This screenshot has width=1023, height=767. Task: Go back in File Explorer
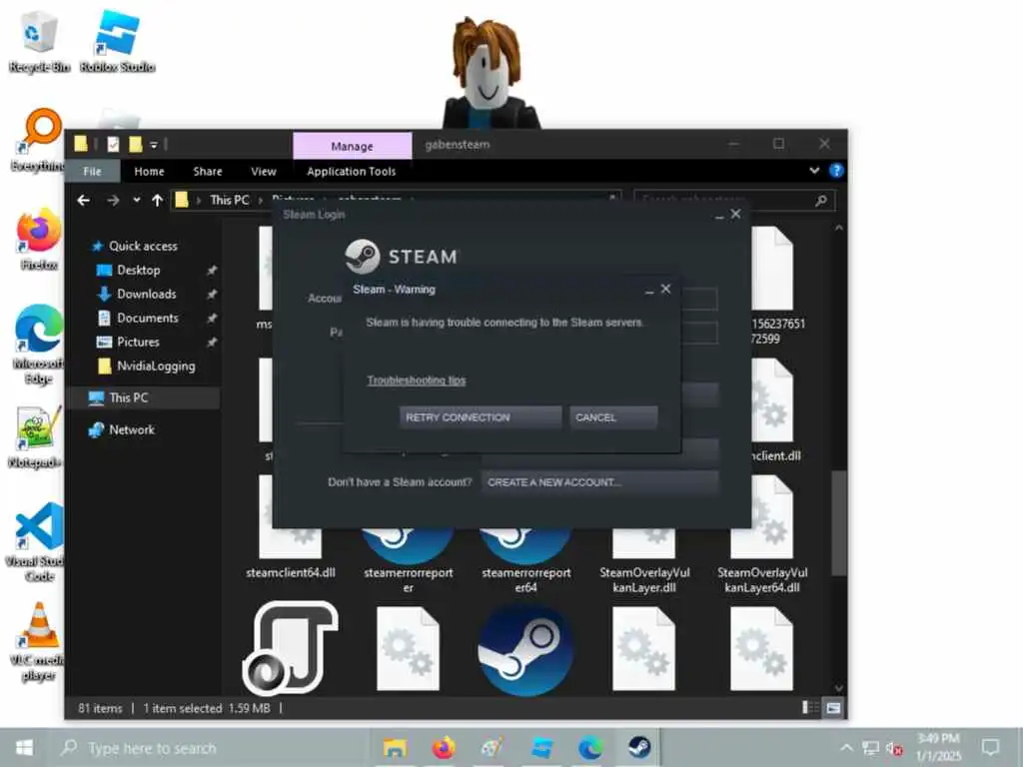(x=84, y=200)
